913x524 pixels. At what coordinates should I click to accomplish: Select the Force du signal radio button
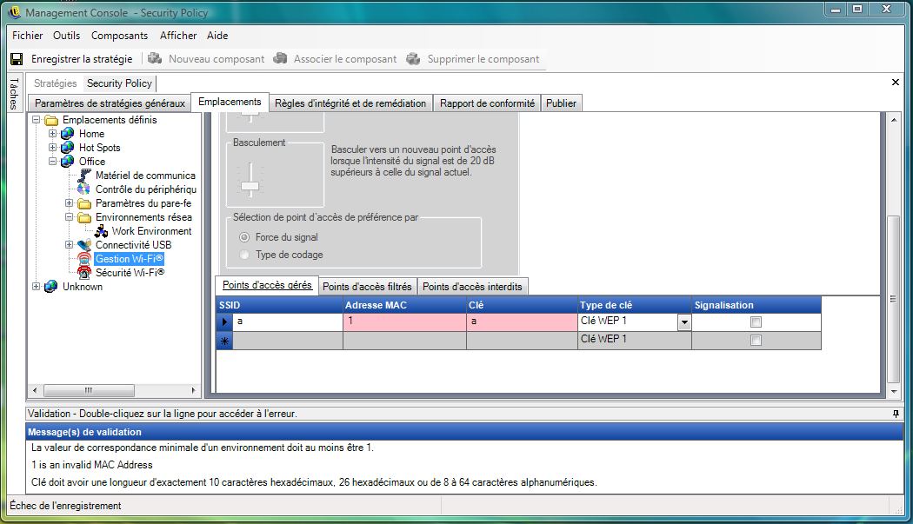pos(244,237)
